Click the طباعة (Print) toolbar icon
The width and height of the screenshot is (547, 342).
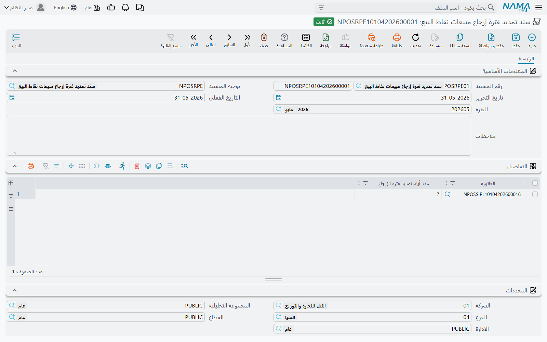point(397,37)
